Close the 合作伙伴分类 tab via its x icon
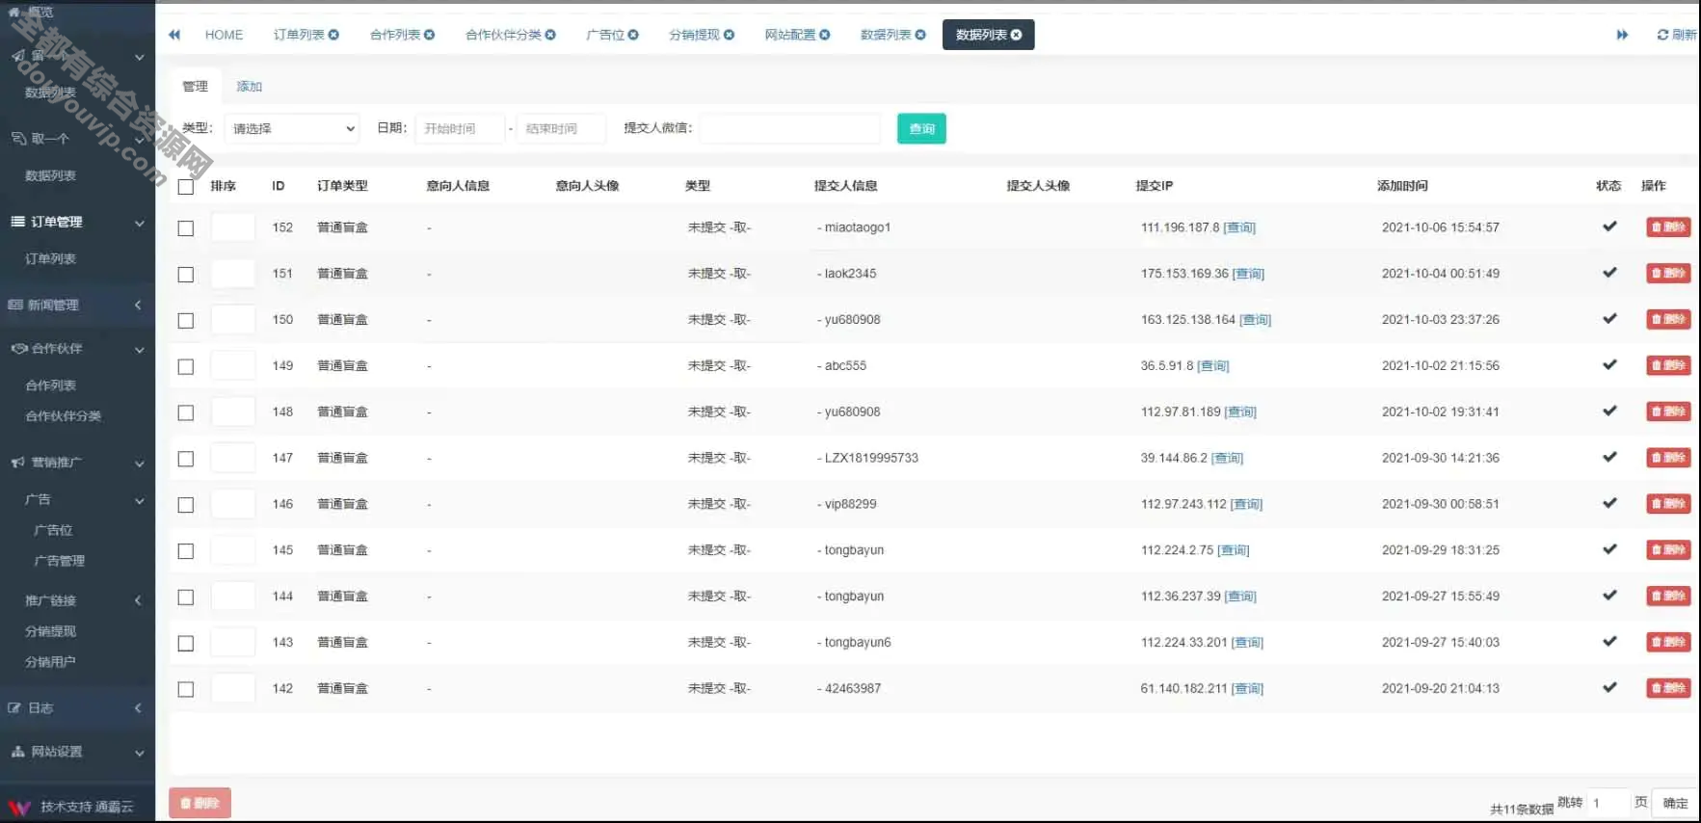Screen dimensions: 1701x823 point(550,35)
